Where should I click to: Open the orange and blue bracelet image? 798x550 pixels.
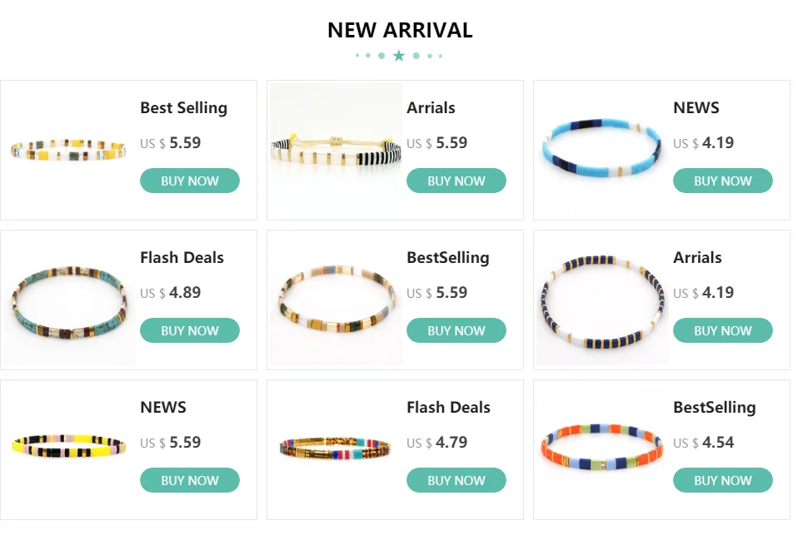point(602,449)
